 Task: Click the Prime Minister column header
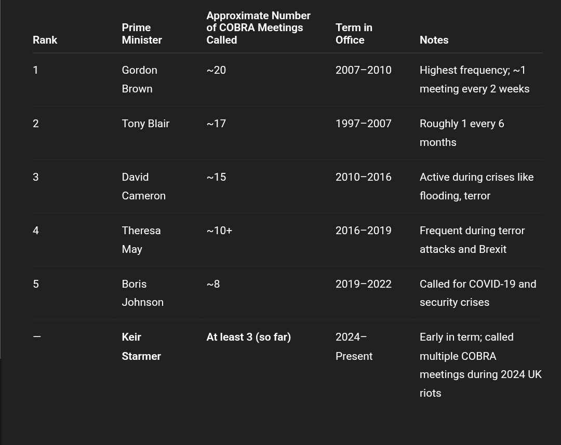tap(142, 34)
